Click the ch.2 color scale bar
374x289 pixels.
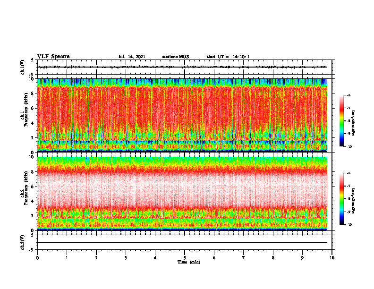click(x=342, y=199)
